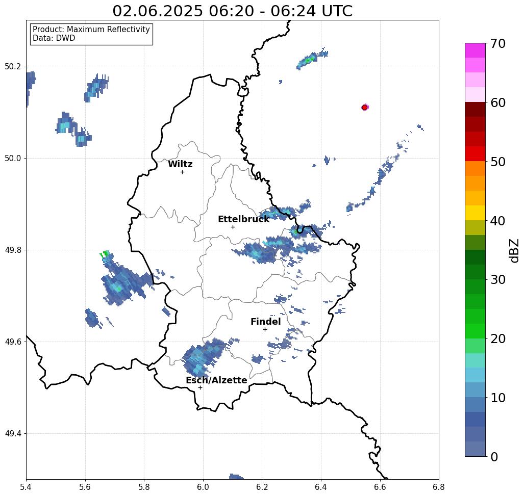Click the colorbar label "20"
The height and width of the screenshot is (496, 525).
click(x=497, y=338)
